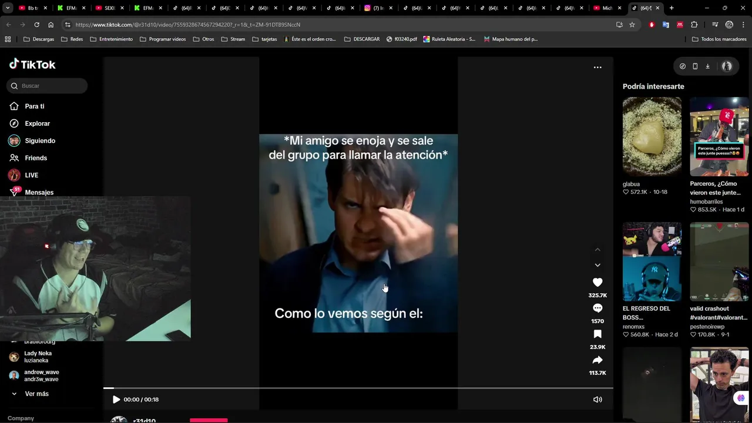Focus the Buscar search field
Screen dimensions: 752x423
point(47,86)
